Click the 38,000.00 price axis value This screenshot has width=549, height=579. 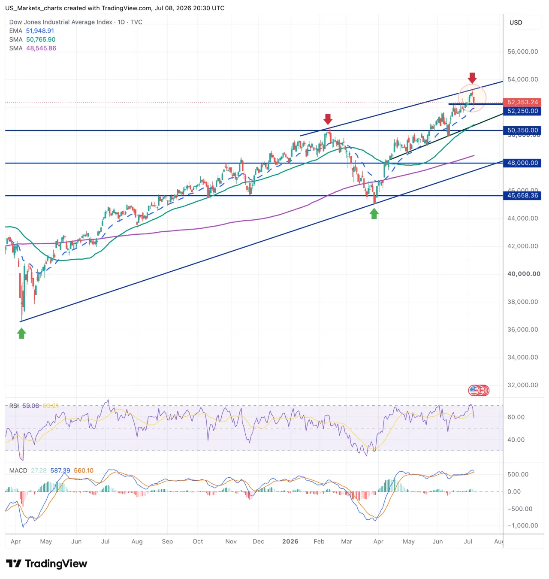[522, 302]
